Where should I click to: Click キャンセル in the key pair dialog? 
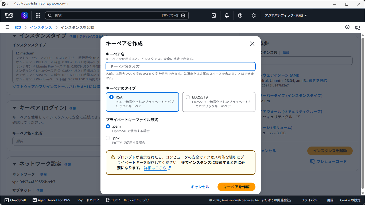(200, 187)
